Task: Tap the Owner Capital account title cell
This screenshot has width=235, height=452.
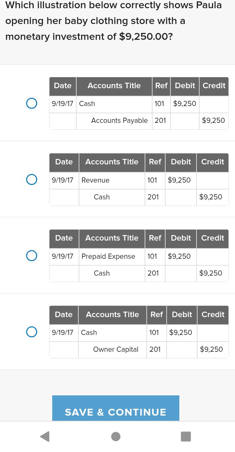Action: point(115,349)
